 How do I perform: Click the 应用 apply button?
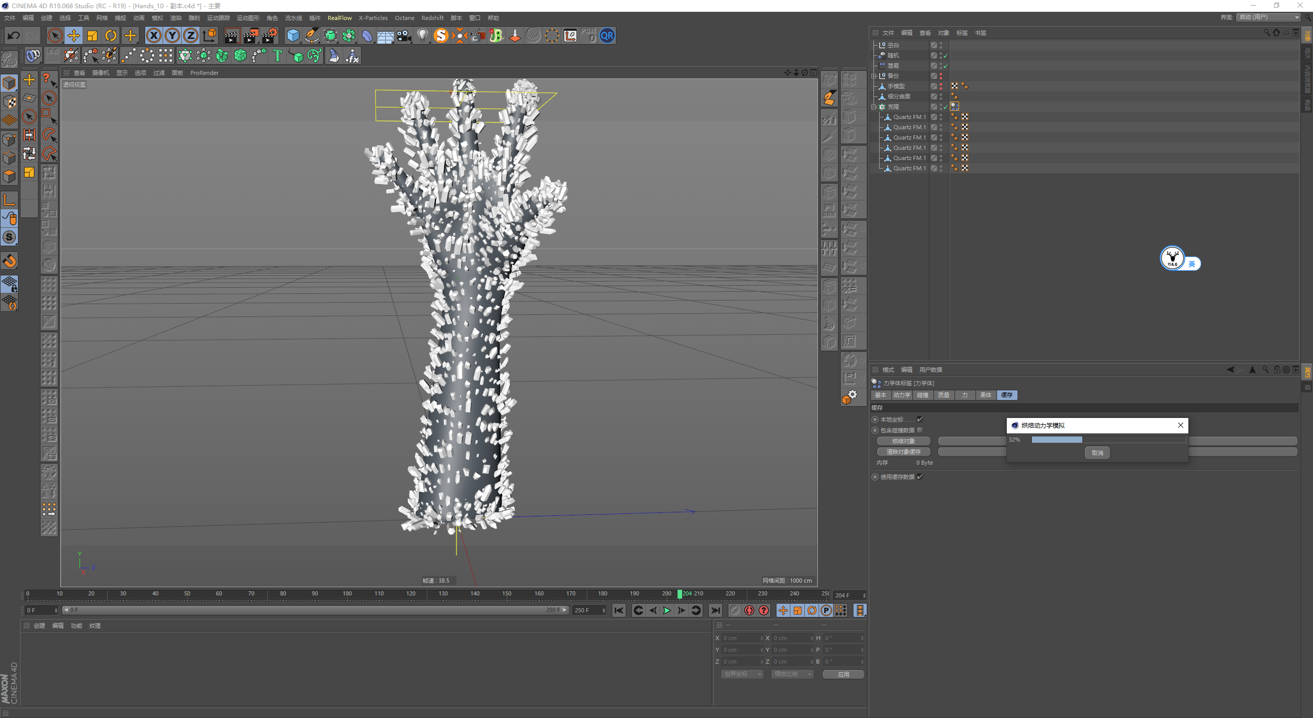843,674
